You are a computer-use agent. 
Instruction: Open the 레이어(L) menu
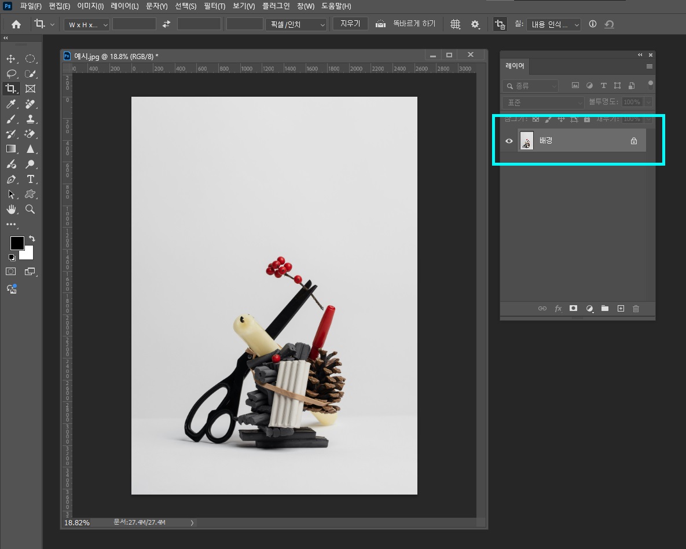[124, 6]
